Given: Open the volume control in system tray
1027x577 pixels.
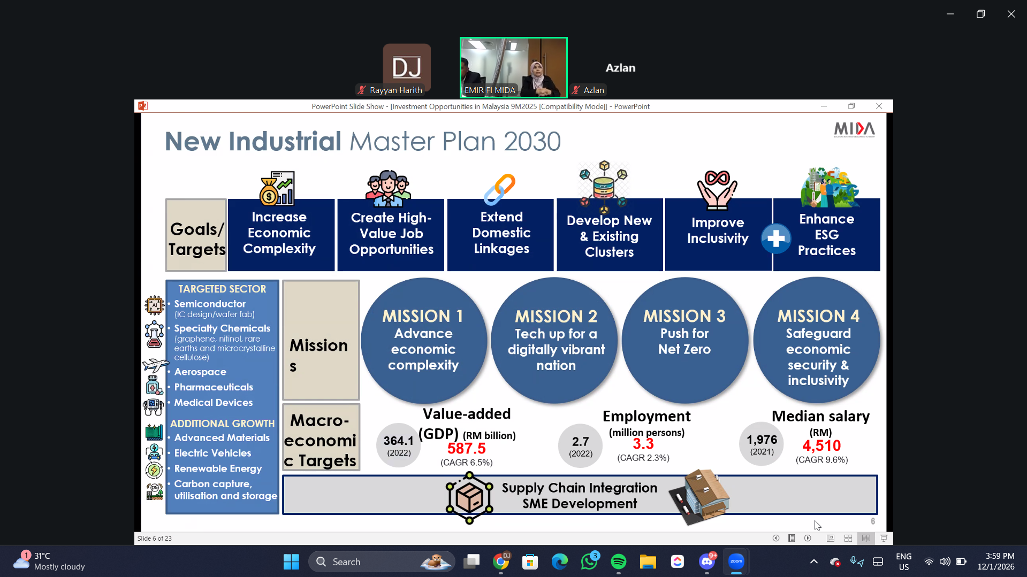Looking at the screenshot, I should (x=945, y=561).
